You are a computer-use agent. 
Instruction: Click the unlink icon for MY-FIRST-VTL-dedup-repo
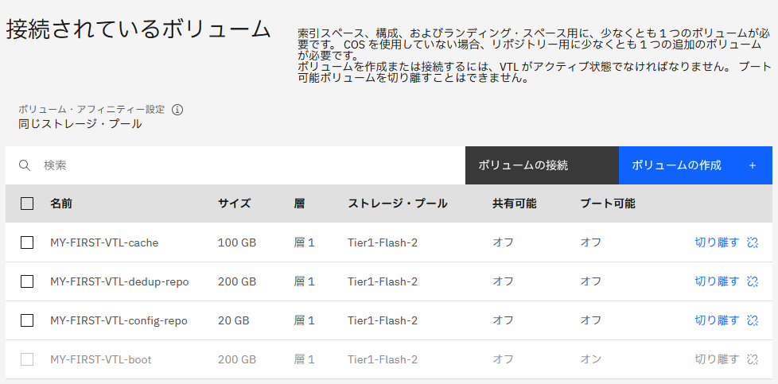click(753, 281)
